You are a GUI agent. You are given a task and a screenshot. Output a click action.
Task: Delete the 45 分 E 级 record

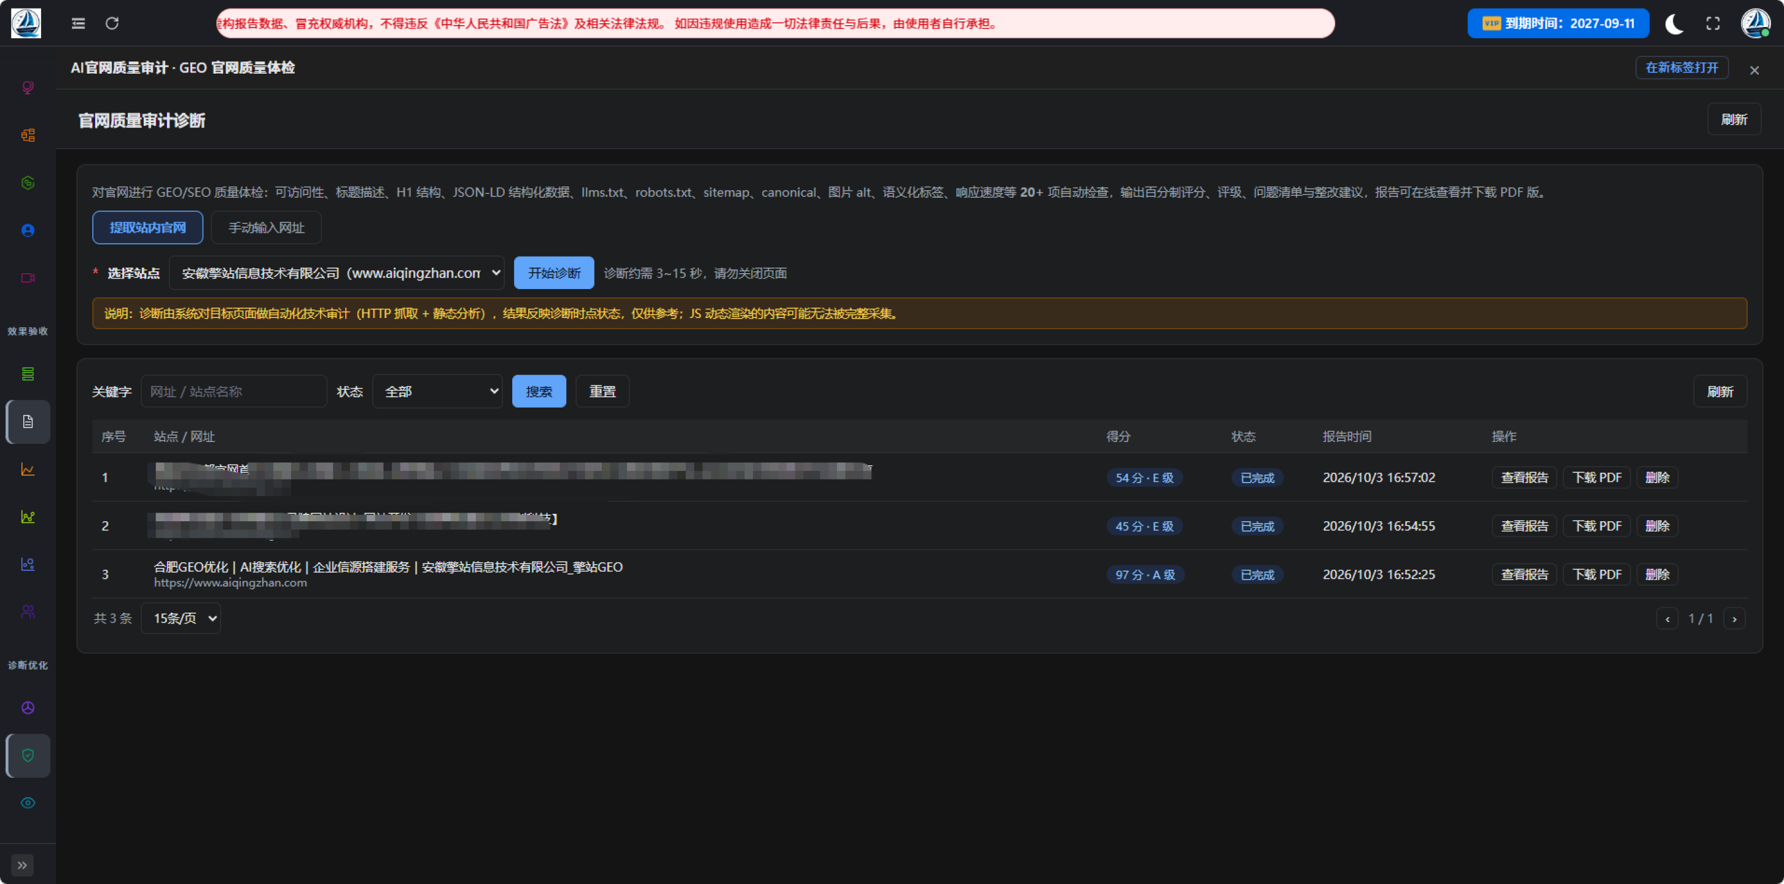[x=1657, y=526]
